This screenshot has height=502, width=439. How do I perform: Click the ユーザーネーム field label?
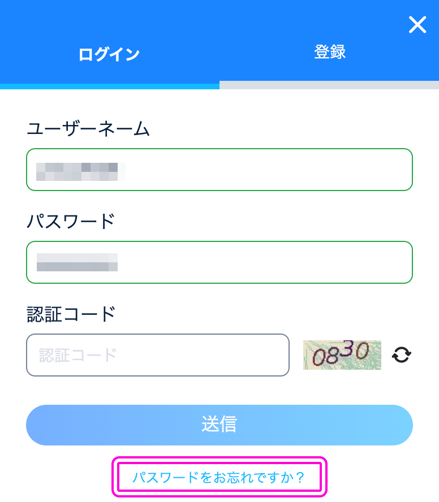point(88,129)
